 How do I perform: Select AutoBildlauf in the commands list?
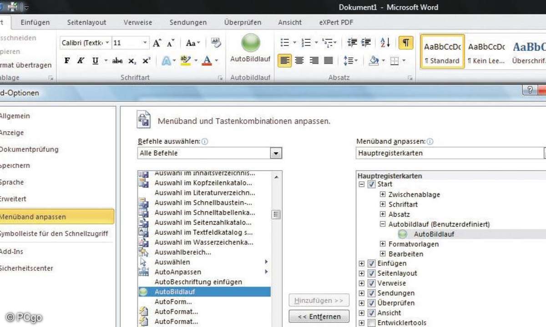click(204, 292)
